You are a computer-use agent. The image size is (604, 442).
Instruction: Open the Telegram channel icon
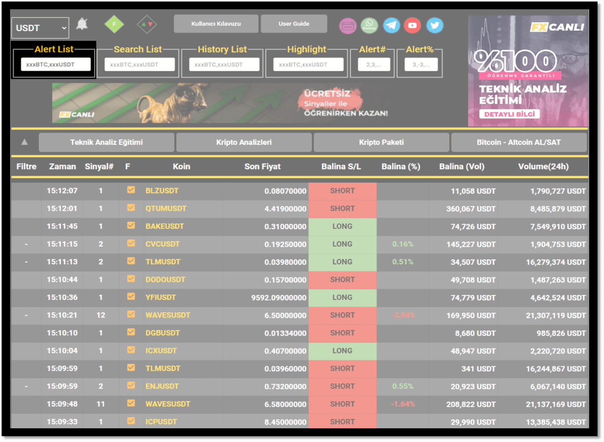(x=391, y=25)
